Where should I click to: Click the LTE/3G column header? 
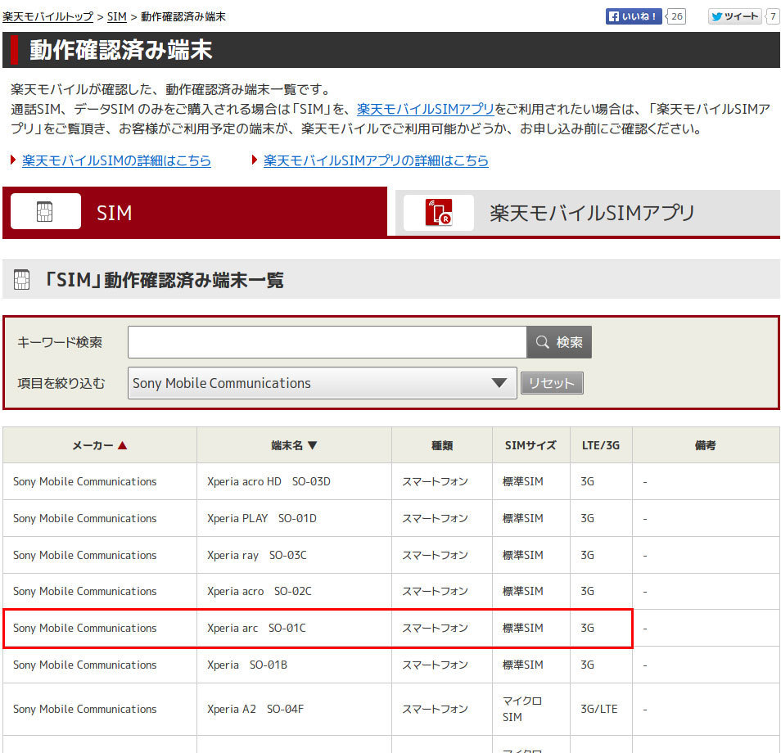click(x=601, y=445)
